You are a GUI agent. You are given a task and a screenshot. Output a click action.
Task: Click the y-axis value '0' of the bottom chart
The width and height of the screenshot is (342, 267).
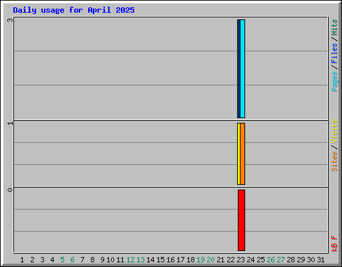click(x=10, y=190)
